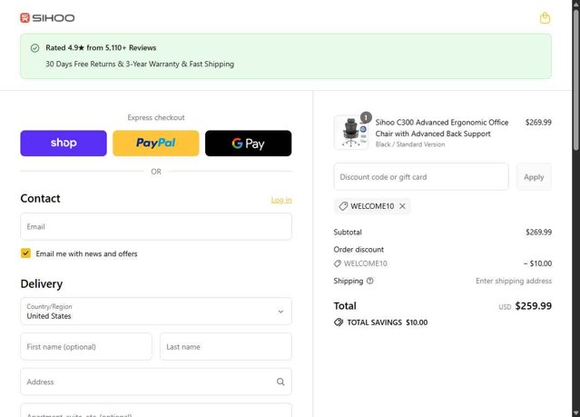Screen dimensions: 580x417
Task: Click 'Rated 4.9★ from 5,110+ Reviews' text
Action: pos(101,48)
